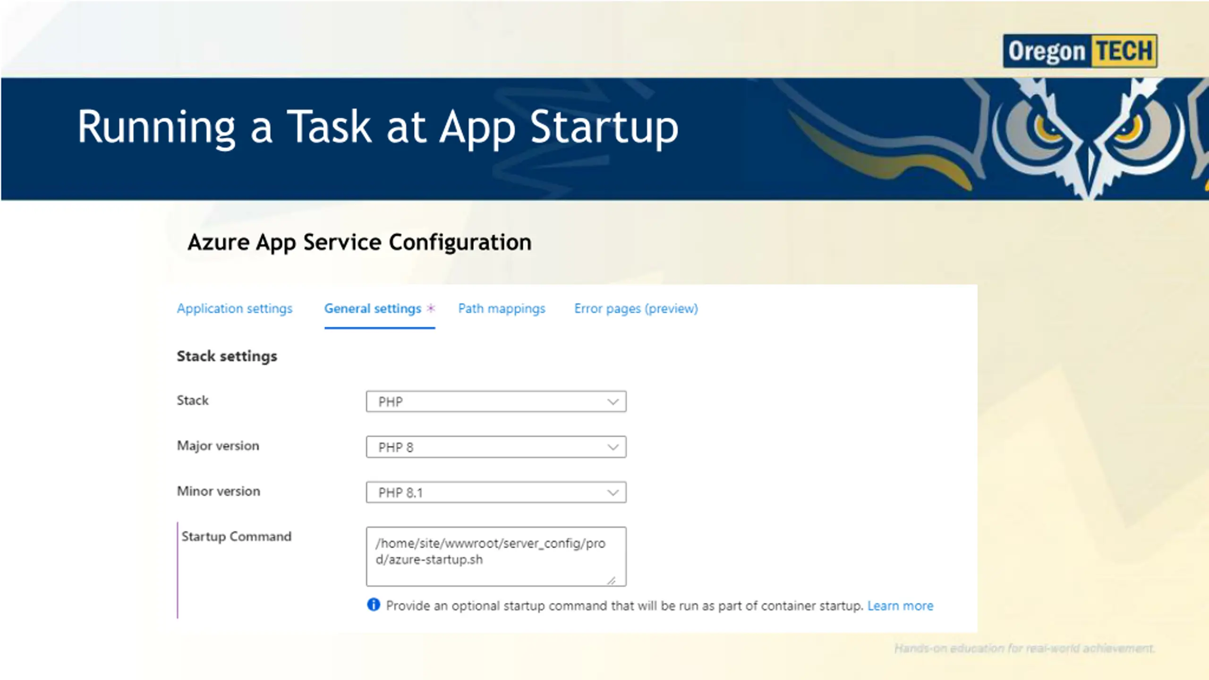Click the Minor version label
This screenshot has height=680, width=1209.
tap(218, 491)
